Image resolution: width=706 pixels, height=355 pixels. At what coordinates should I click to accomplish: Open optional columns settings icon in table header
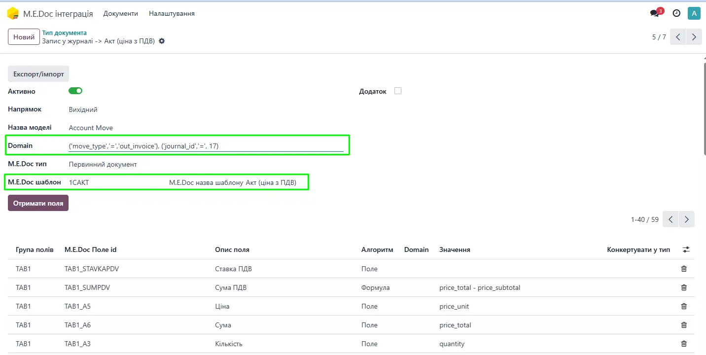tap(686, 250)
